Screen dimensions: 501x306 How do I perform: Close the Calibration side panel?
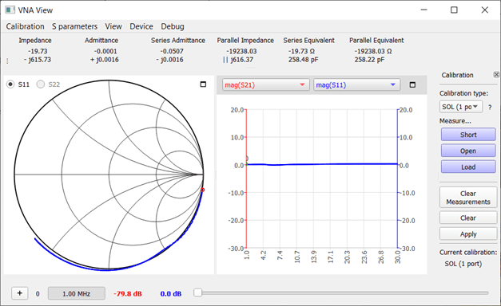pyautogui.click(x=496, y=75)
